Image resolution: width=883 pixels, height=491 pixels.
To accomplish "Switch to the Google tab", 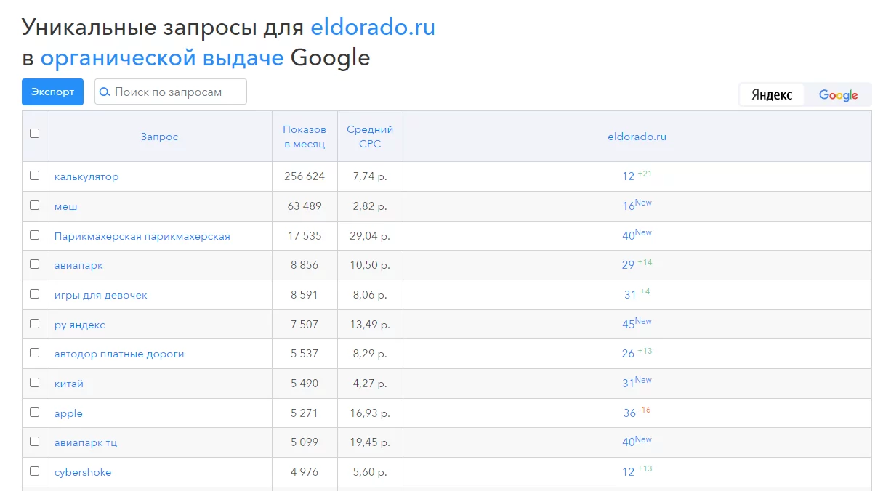I will (838, 95).
